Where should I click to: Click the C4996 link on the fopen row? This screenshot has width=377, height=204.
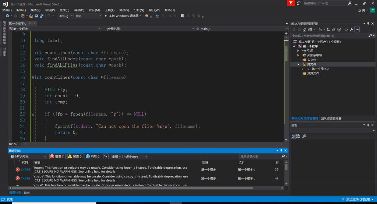pyautogui.click(x=25, y=170)
